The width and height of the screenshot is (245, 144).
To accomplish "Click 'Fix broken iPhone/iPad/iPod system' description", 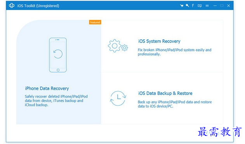I will (175, 52).
